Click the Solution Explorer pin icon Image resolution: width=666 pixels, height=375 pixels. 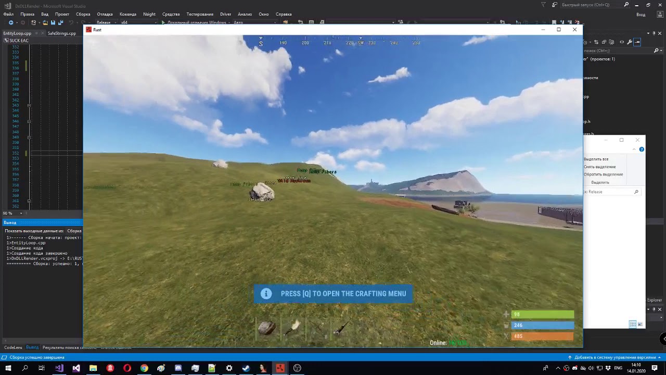655,33
